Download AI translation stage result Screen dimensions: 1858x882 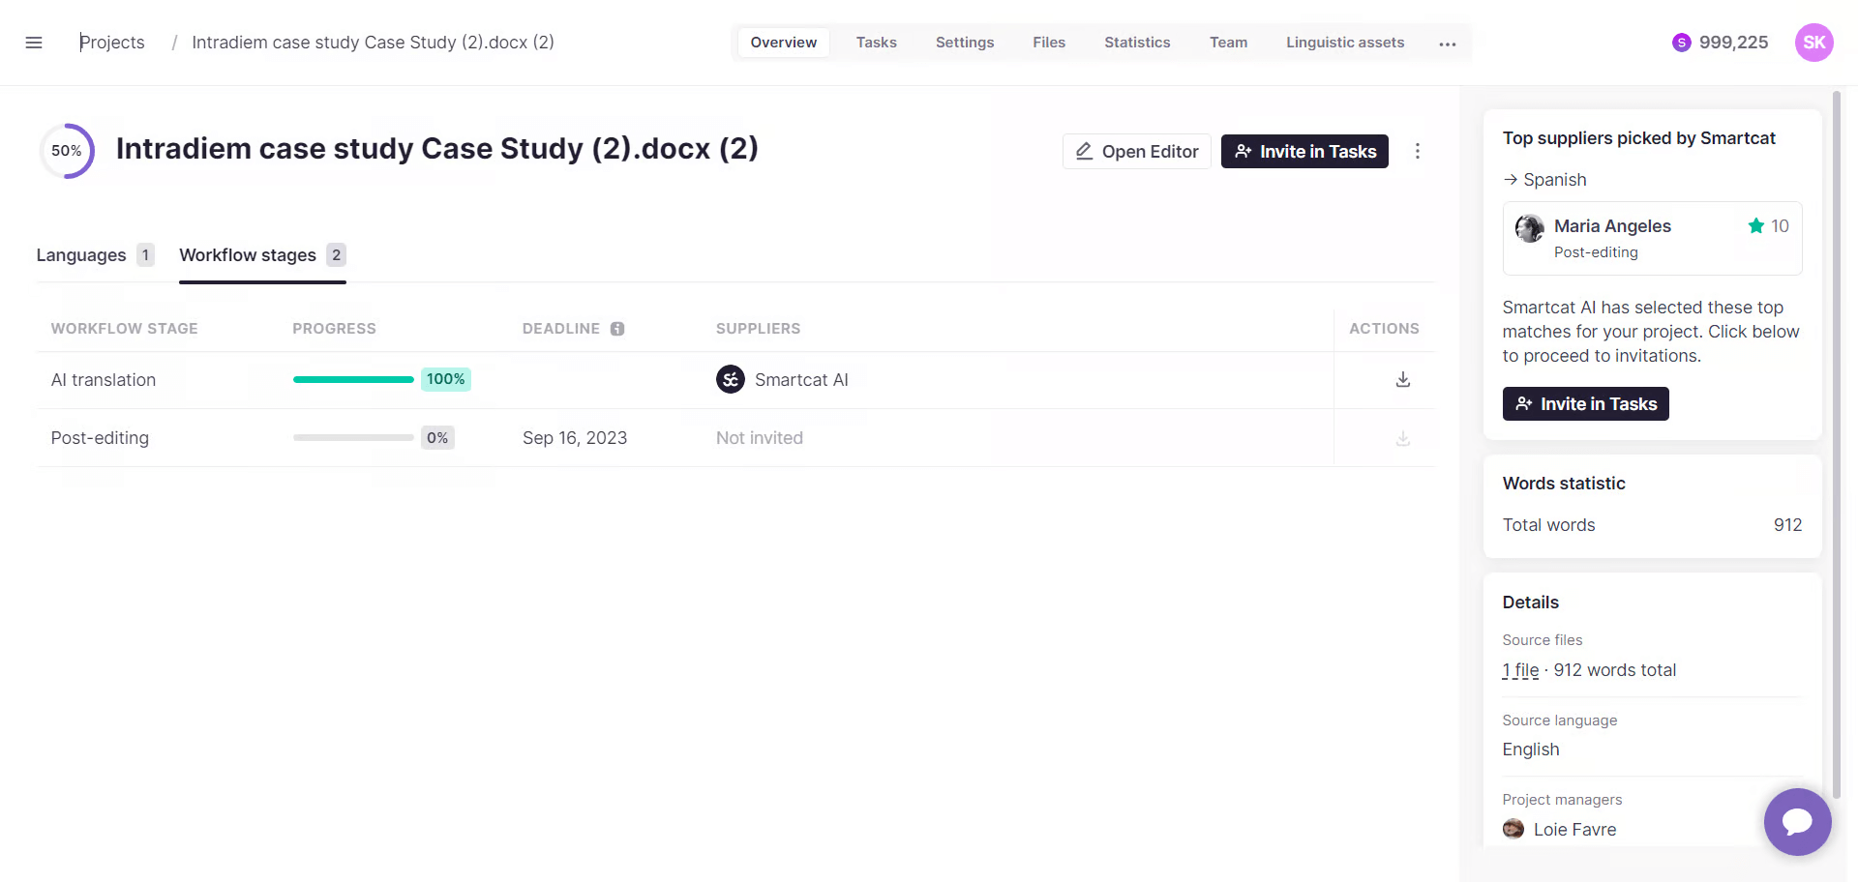coord(1403,380)
